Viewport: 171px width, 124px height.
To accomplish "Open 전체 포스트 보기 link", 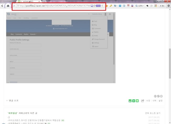I will tap(153, 113).
